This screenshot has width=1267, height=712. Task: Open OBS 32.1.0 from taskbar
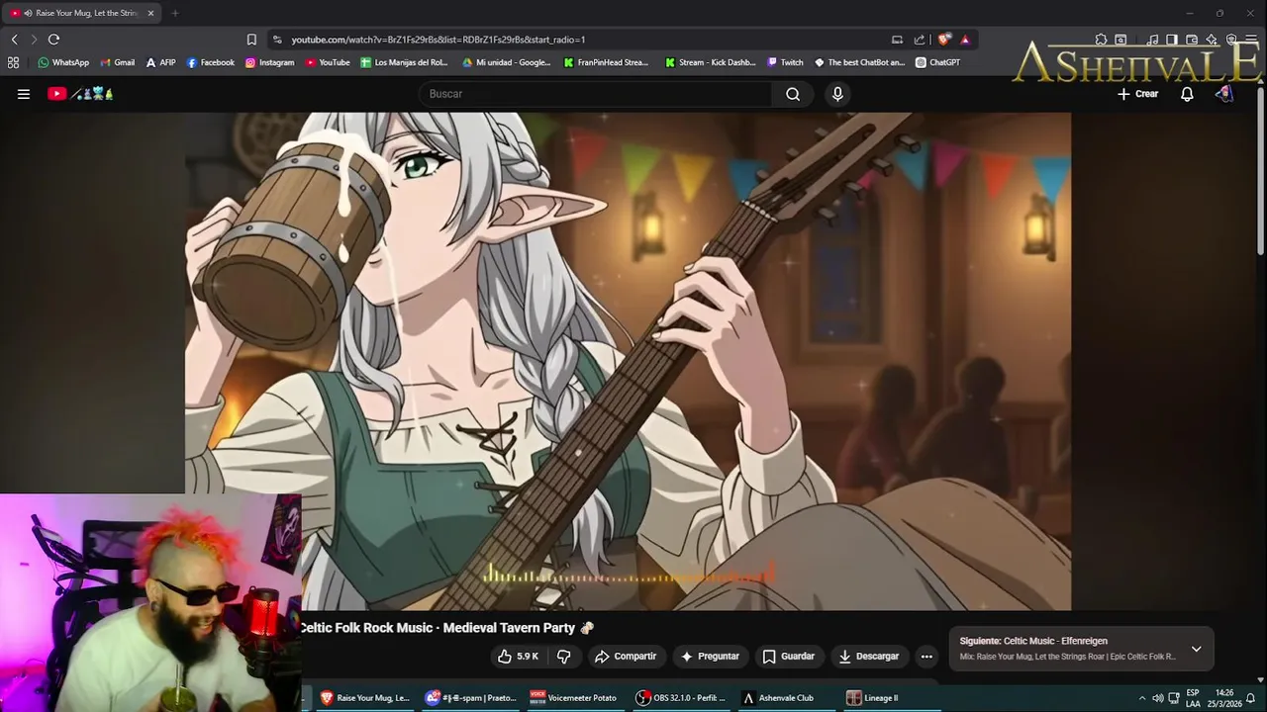tap(681, 698)
